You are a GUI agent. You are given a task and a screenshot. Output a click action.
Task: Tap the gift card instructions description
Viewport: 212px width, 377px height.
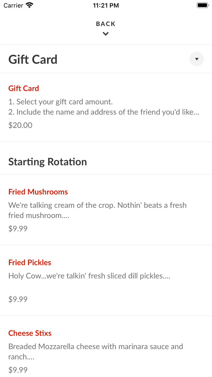tap(104, 107)
